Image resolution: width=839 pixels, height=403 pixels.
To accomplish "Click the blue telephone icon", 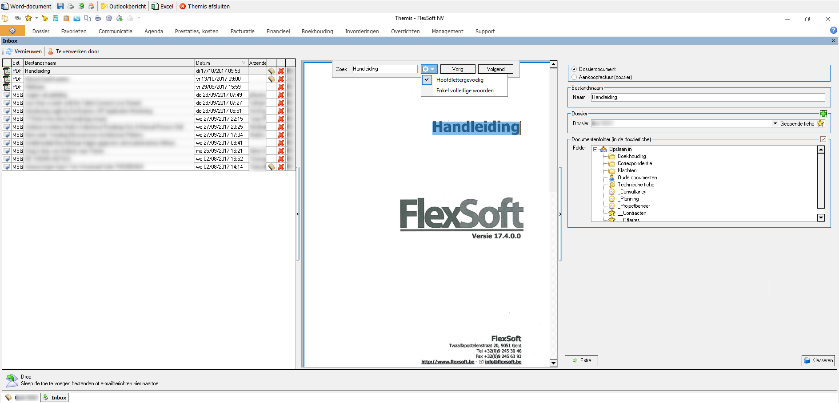I will 77,18.
